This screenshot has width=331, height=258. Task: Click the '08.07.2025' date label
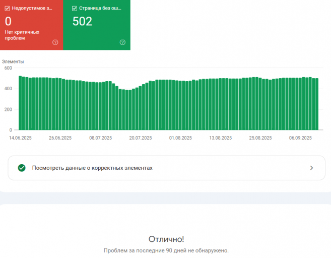pos(100,138)
